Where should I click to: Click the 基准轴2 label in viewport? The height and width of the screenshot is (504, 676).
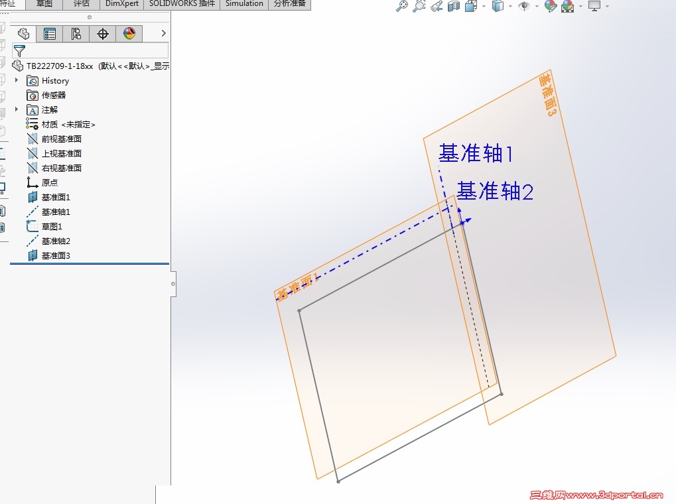tap(495, 191)
